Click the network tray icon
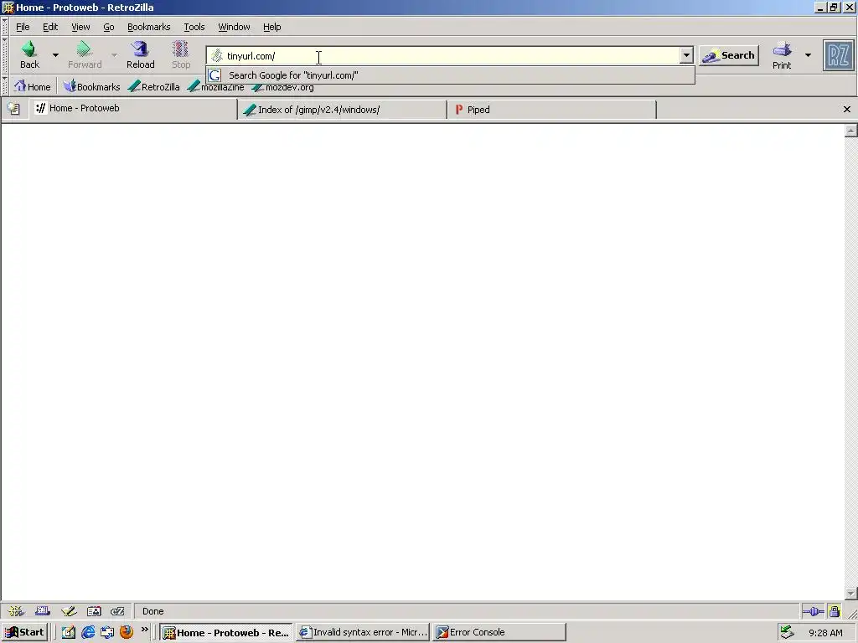The height and width of the screenshot is (643, 858). 787,632
